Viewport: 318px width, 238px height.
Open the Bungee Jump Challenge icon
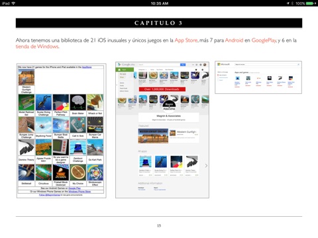pyautogui.click(x=26, y=125)
